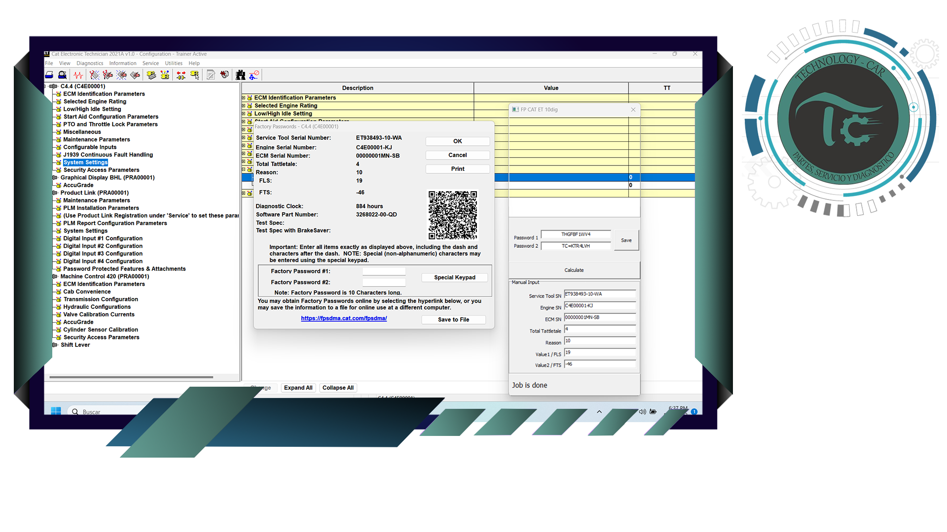The width and height of the screenshot is (947, 532).
Task: Toggle Shift Lever tree node expander
Action: tap(54, 345)
